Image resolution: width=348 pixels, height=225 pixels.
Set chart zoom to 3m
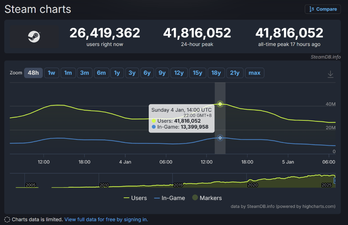[84, 73]
